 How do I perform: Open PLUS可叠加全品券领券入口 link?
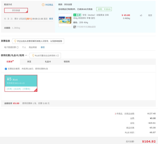pos(47,56)
